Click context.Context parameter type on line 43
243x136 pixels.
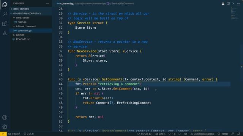[x=144, y=79]
